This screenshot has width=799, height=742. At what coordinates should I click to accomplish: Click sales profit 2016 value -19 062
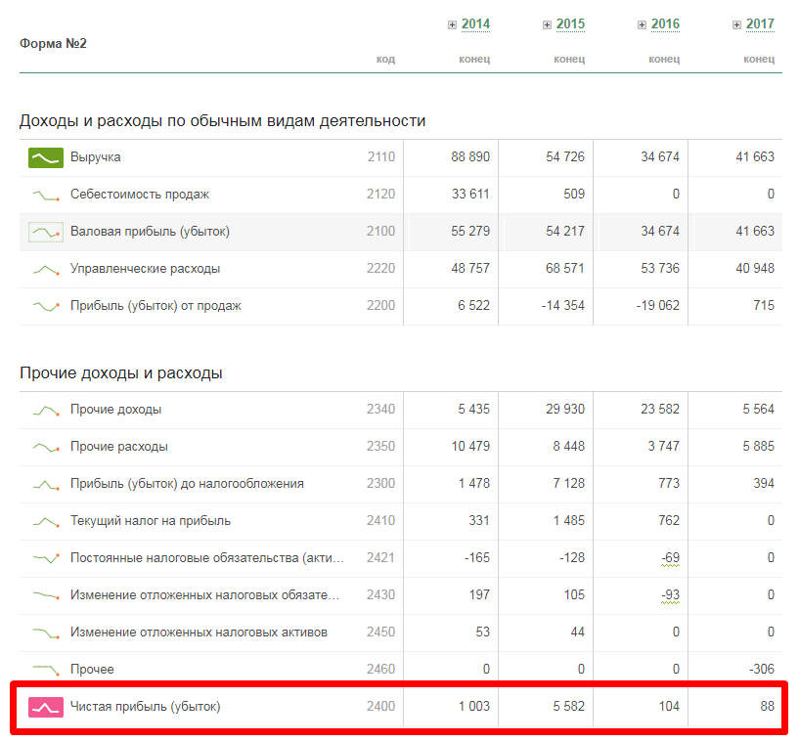658,306
